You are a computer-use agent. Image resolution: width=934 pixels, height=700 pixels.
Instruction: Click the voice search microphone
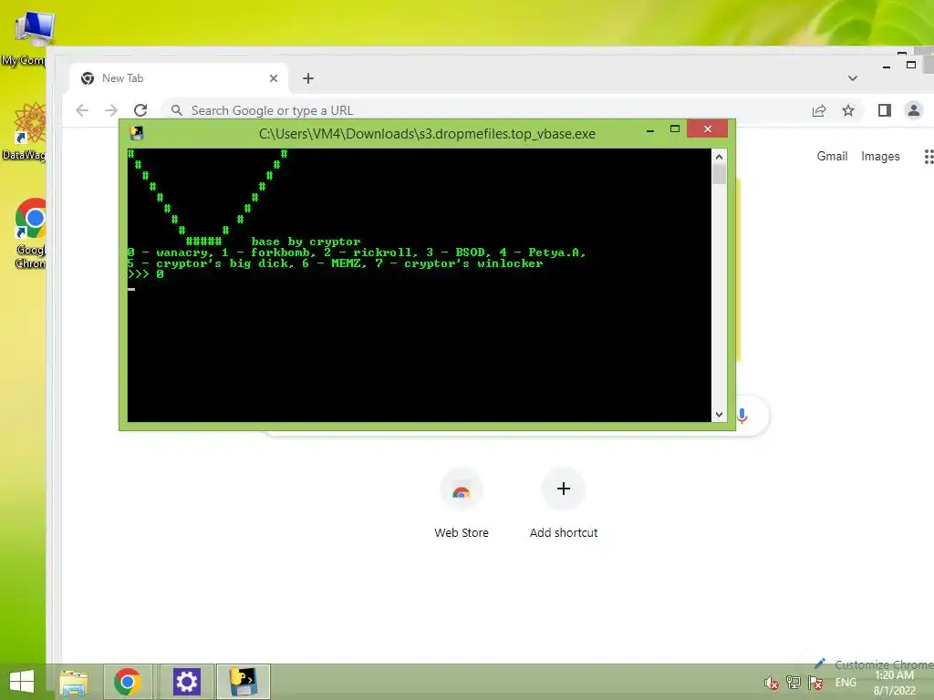tap(742, 415)
